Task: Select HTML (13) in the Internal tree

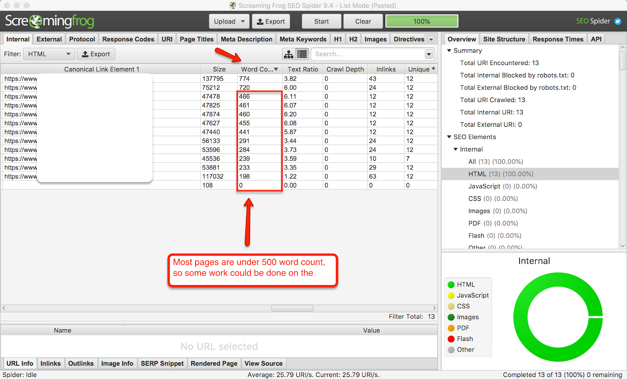Action: pyautogui.click(x=501, y=174)
